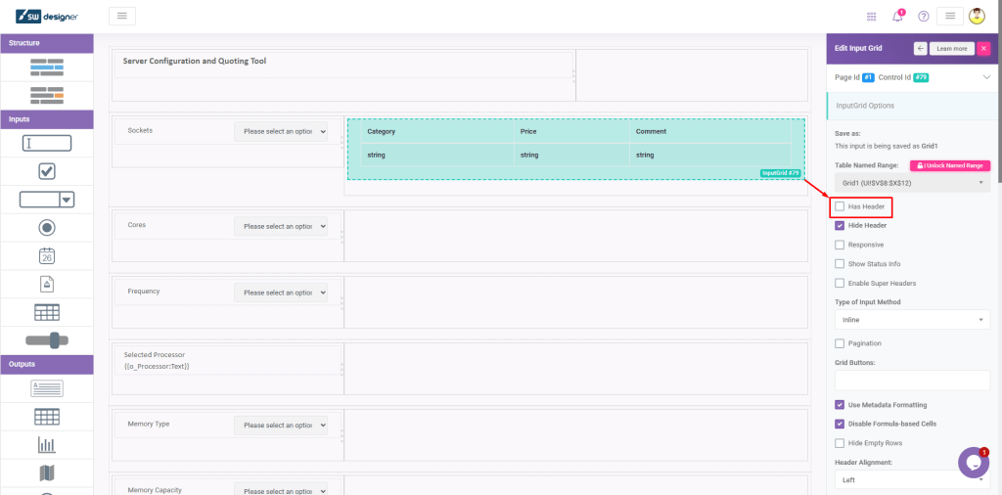Open the Table Named Range dropdown

(x=912, y=183)
